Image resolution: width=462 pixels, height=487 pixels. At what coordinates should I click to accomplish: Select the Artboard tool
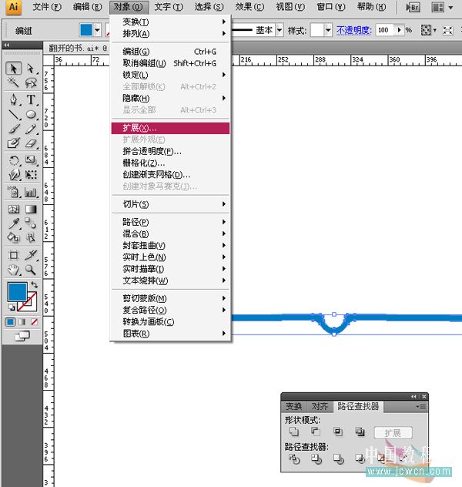click(x=13, y=255)
